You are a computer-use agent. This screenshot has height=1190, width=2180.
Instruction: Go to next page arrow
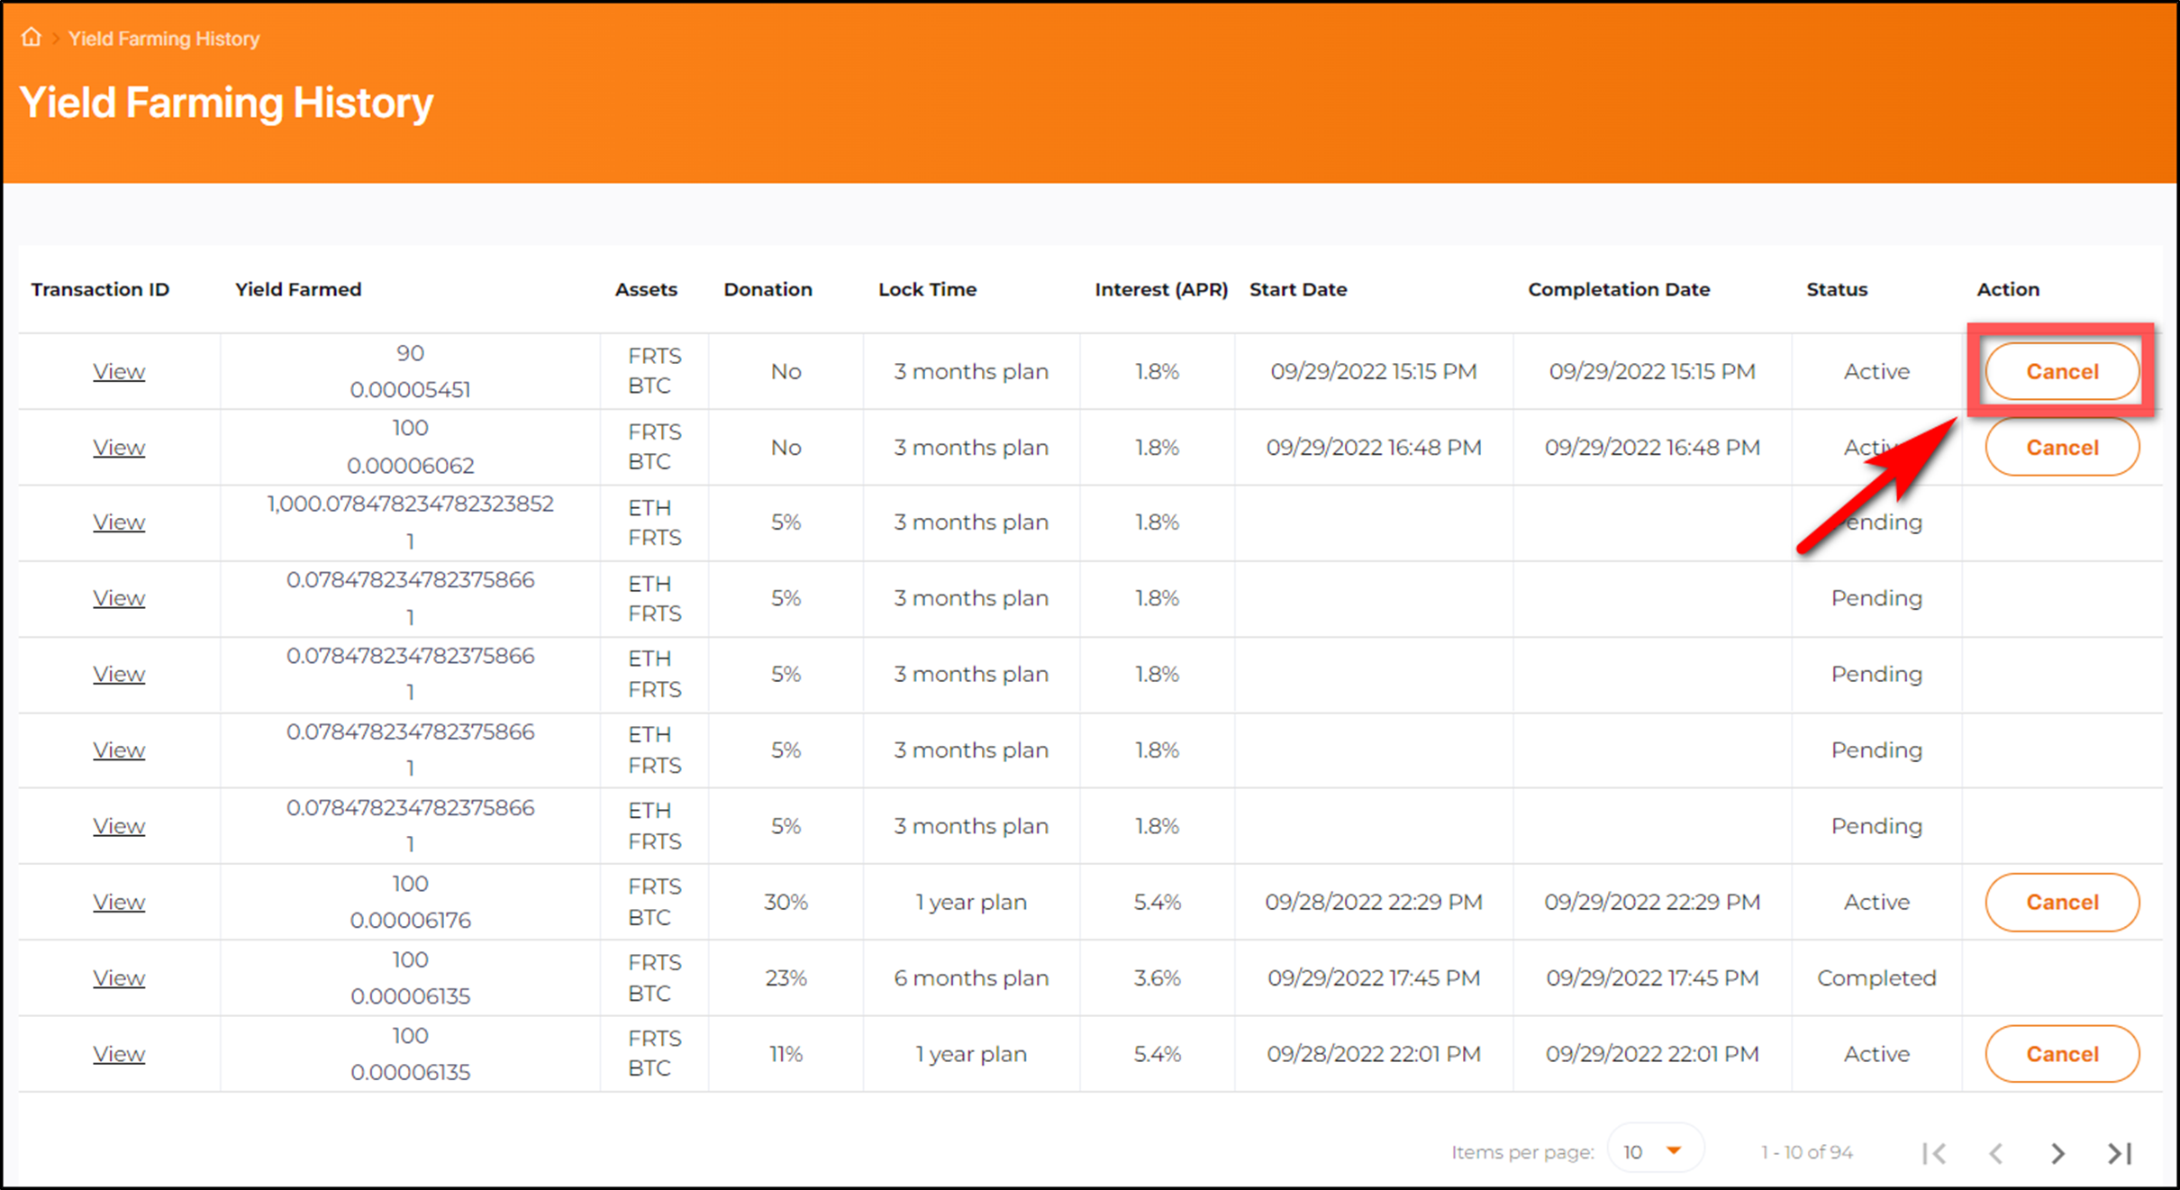(x=2057, y=1152)
